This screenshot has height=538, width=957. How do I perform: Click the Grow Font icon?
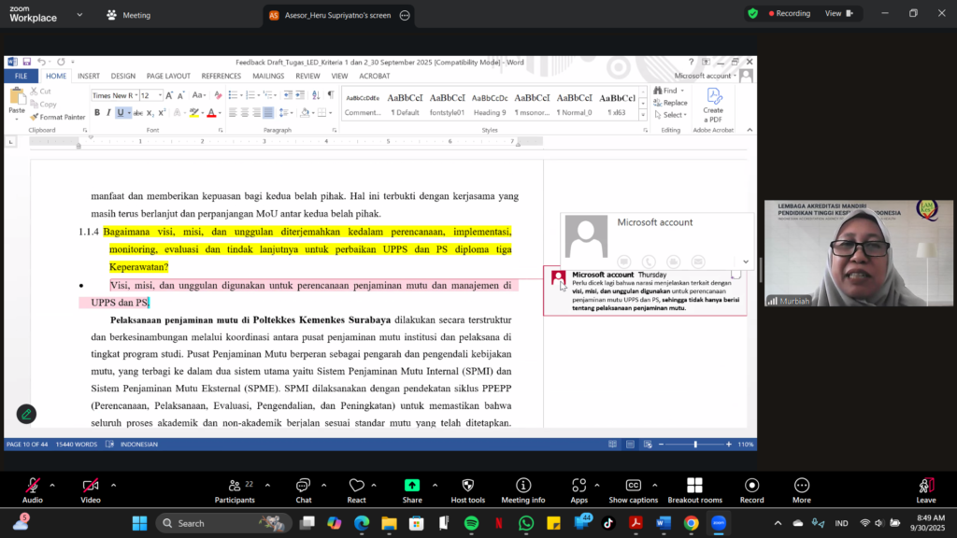pos(169,95)
